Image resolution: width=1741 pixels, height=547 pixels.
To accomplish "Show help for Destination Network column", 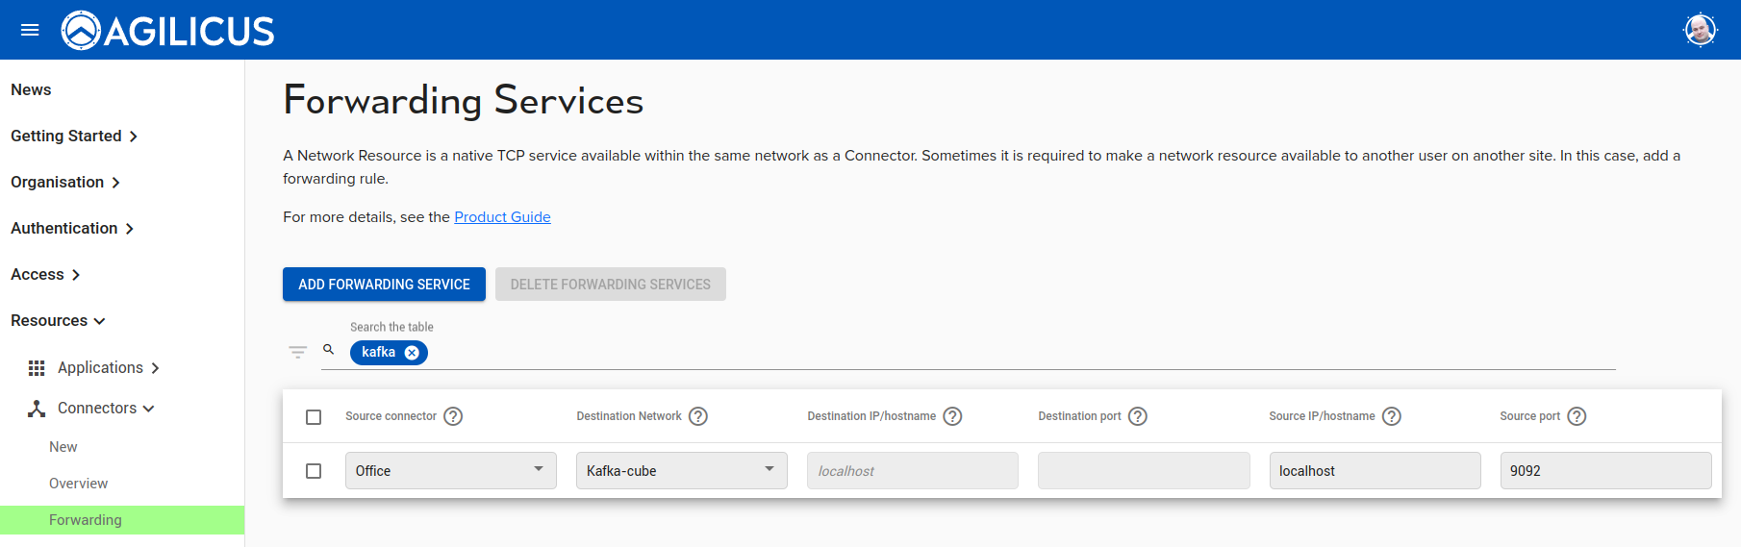I will point(698,416).
